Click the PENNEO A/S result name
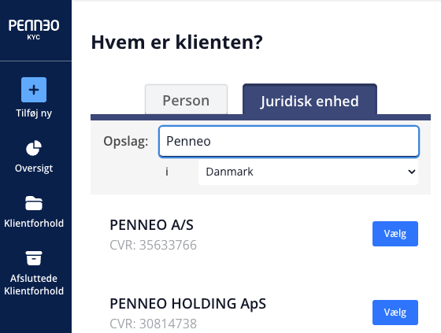 click(x=151, y=225)
